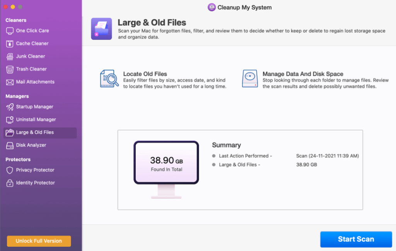The image size is (396, 251).
Task: Click the Locate Old Files magnifier icon
Action: pyautogui.click(x=109, y=79)
